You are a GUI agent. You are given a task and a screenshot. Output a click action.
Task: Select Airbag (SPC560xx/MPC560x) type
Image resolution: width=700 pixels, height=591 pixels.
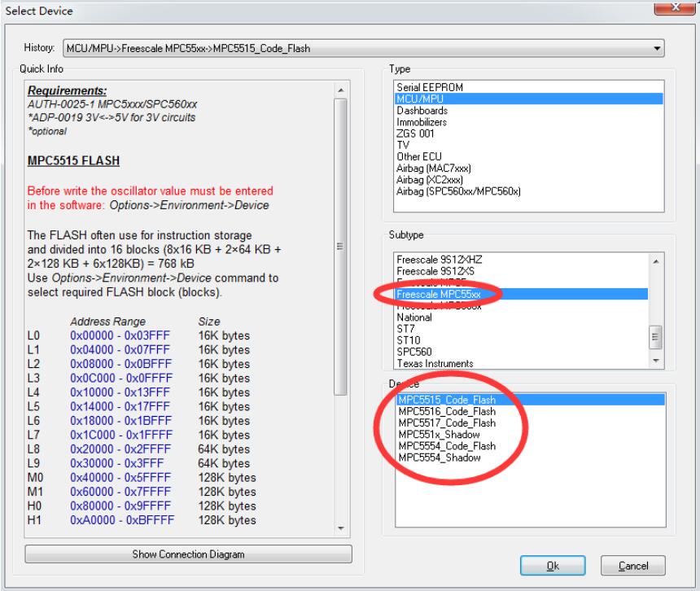click(528, 191)
